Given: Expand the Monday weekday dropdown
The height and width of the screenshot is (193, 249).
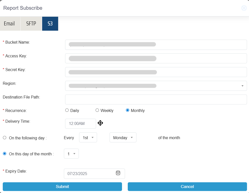Looking at the screenshot, I should [123, 138].
